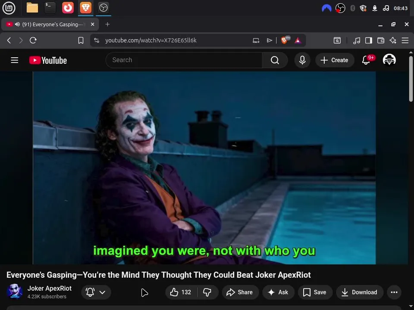Click the Brave playlist send icon in the address bar
The height and width of the screenshot is (310, 414).
[269, 40]
